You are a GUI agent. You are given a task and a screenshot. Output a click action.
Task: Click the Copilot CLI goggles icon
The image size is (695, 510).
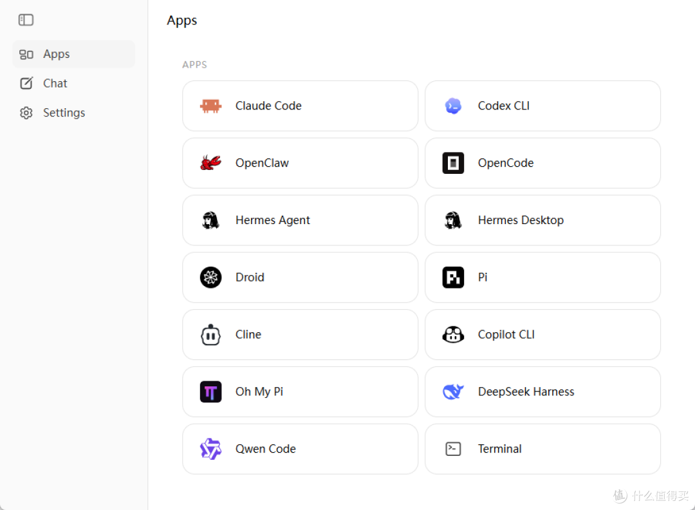click(x=453, y=334)
